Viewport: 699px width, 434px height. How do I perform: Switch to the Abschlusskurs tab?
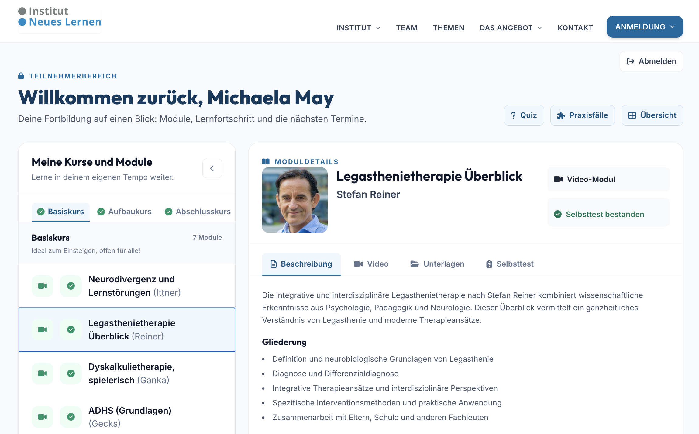coord(198,212)
